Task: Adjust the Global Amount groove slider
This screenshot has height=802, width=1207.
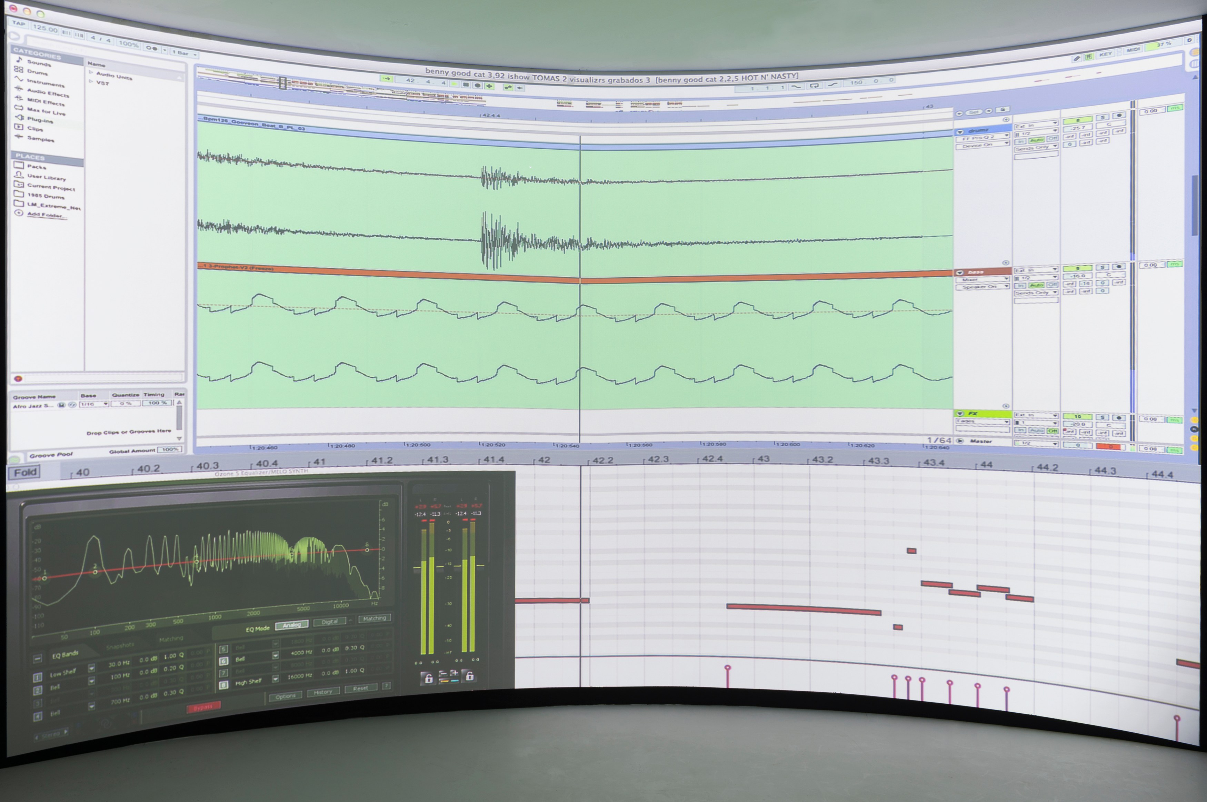Action: click(x=169, y=449)
